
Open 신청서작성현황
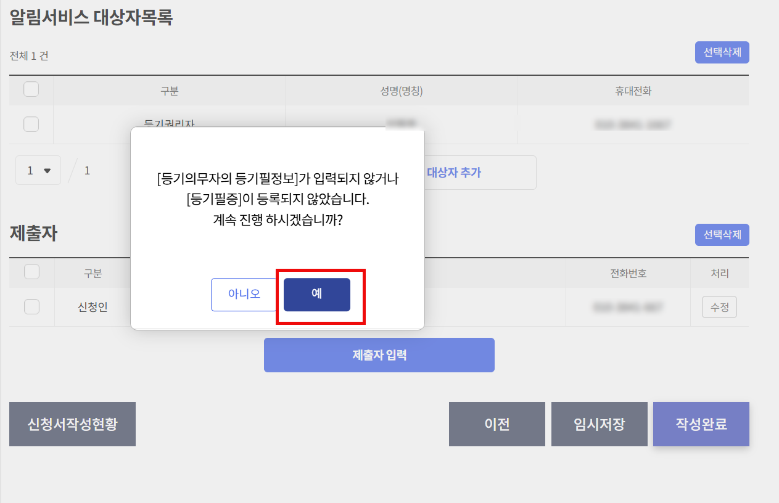(72, 424)
